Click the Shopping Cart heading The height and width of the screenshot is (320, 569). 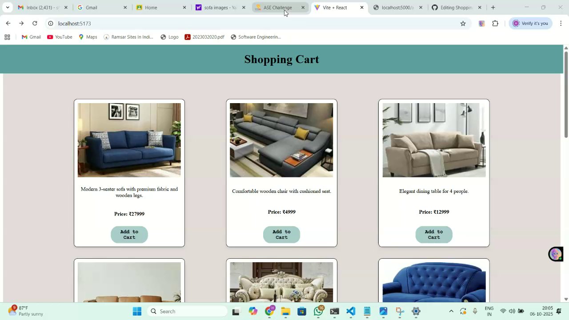[281, 60]
